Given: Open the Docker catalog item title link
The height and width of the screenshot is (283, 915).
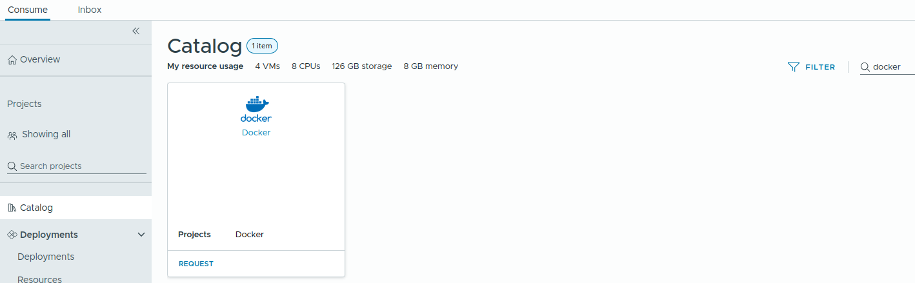Looking at the screenshot, I should (256, 133).
